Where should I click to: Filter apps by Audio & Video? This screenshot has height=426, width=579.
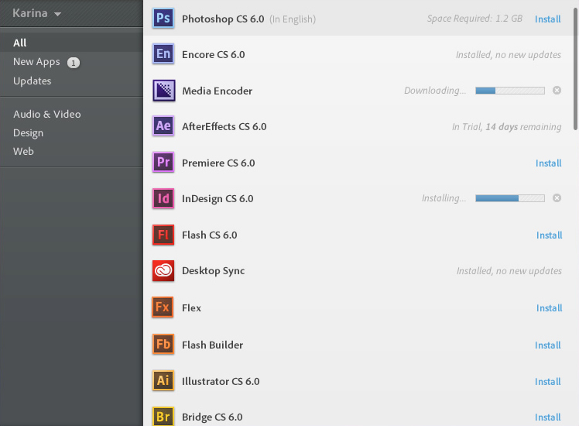click(x=46, y=114)
